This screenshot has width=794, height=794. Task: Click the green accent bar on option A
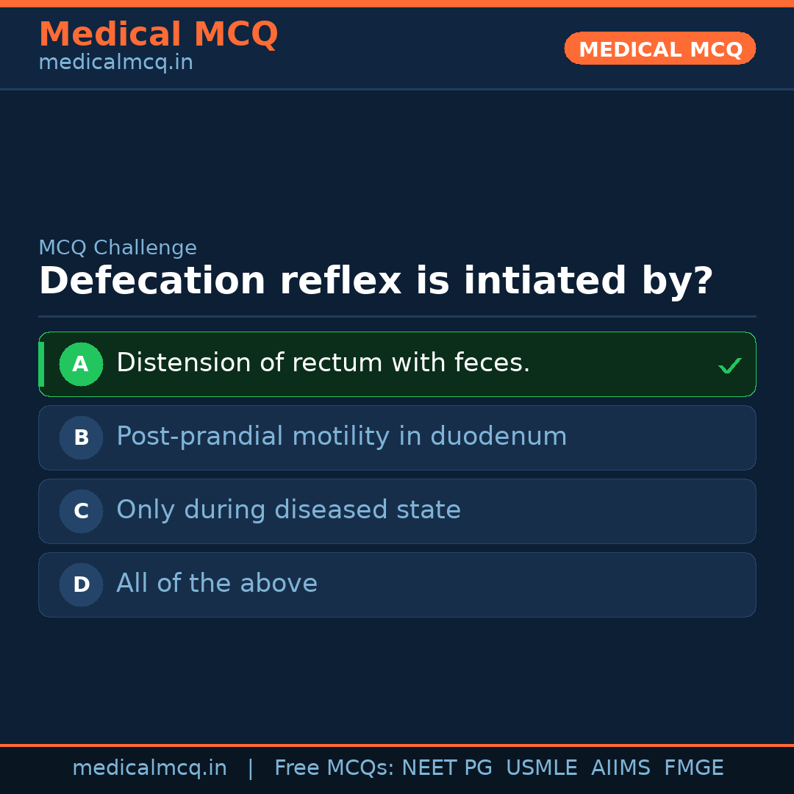click(41, 365)
